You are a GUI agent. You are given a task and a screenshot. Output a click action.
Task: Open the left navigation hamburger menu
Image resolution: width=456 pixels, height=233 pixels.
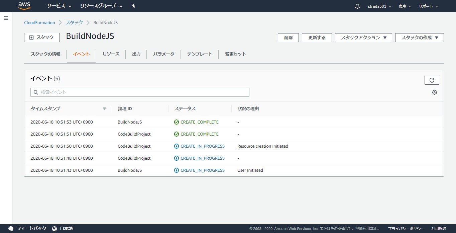6,18
